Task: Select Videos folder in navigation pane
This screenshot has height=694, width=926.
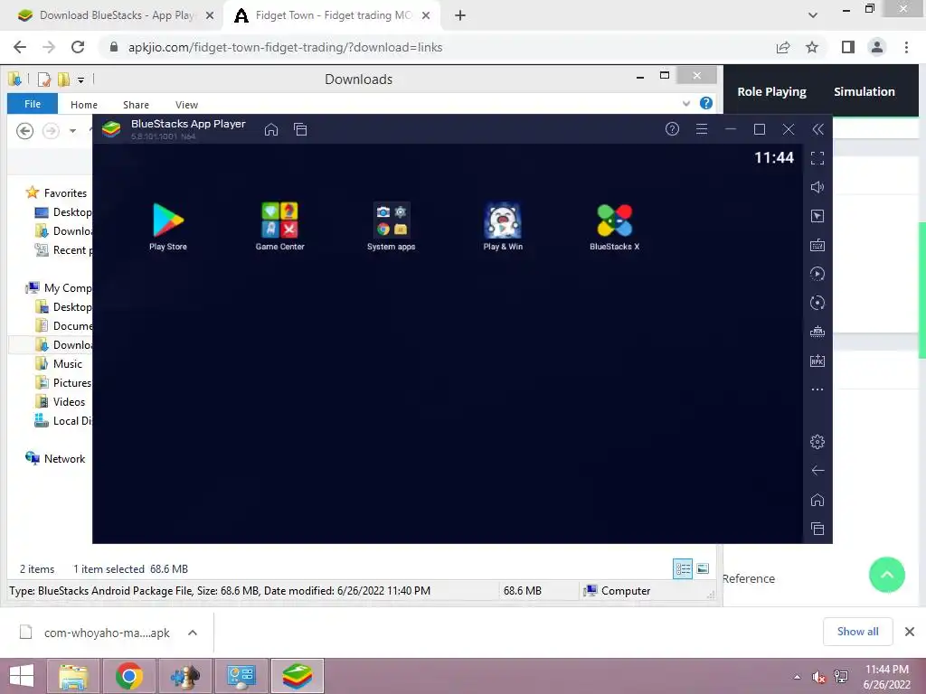Action: click(61, 402)
